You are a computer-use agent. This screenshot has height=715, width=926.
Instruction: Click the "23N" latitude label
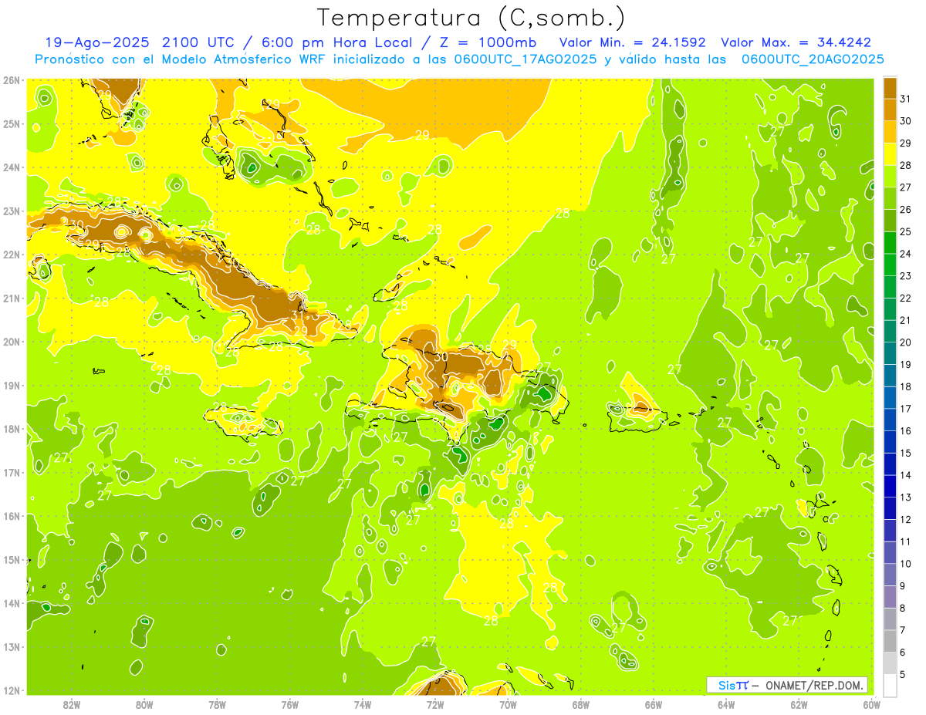coord(12,211)
